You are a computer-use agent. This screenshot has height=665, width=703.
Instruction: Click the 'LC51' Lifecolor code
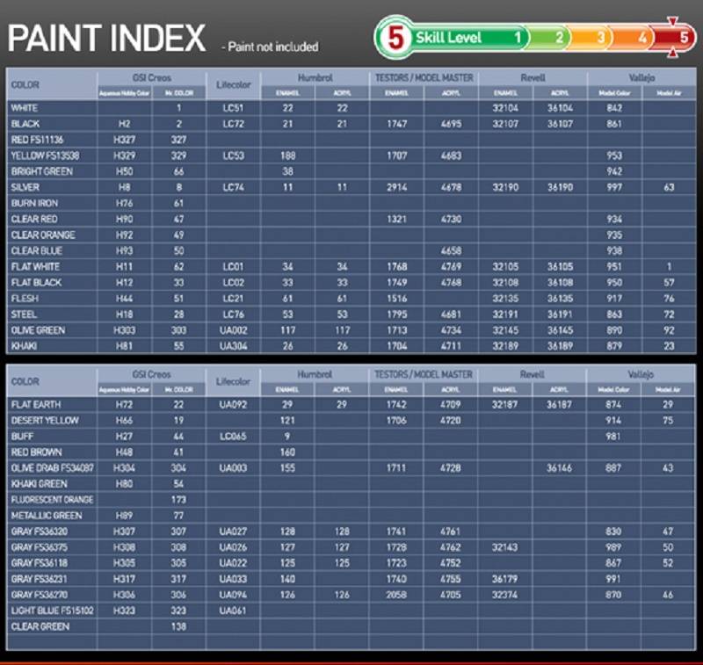click(233, 108)
